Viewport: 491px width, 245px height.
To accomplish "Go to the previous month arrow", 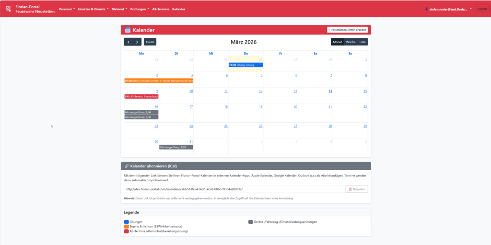I will tap(129, 42).
